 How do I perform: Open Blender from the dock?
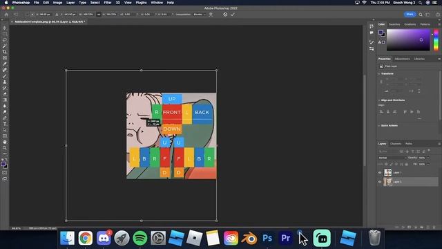coord(249,238)
